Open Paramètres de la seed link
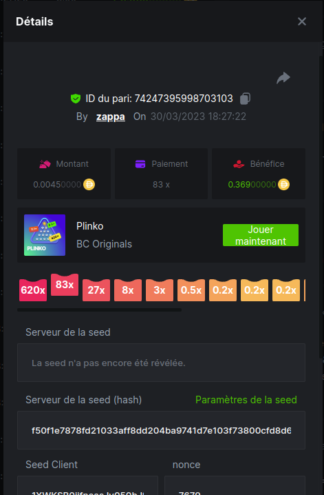Screen dimensions: 324x495 (x=246, y=400)
